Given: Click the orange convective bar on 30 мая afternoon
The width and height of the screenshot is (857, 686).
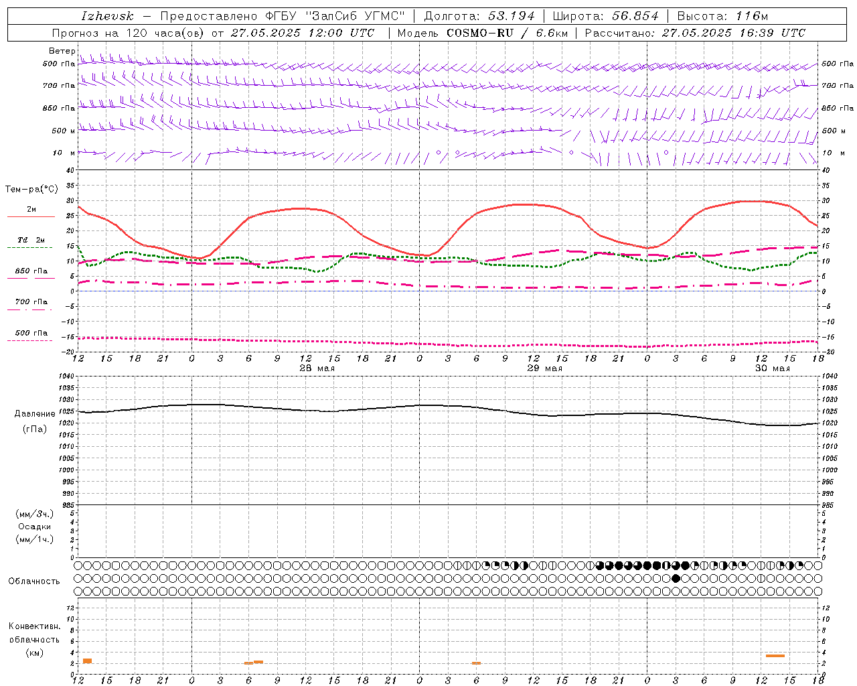Looking at the screenshot, I should pyautogui.click(x=775, y=656).
